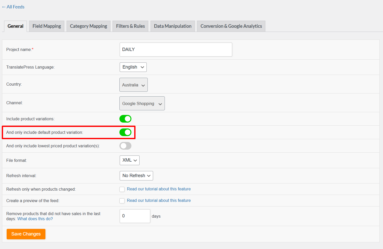The height and width of the screenshot is (249, 383).
Task: Switch to the Data Manipulation tab
Action: pyautogui.click(x=173, y=26)
